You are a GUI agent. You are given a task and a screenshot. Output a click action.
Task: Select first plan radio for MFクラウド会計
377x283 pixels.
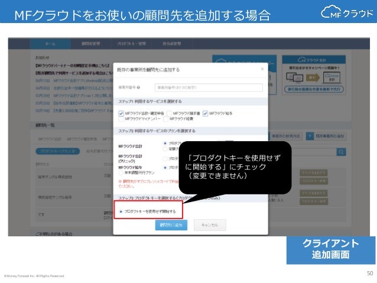(165, 144)
